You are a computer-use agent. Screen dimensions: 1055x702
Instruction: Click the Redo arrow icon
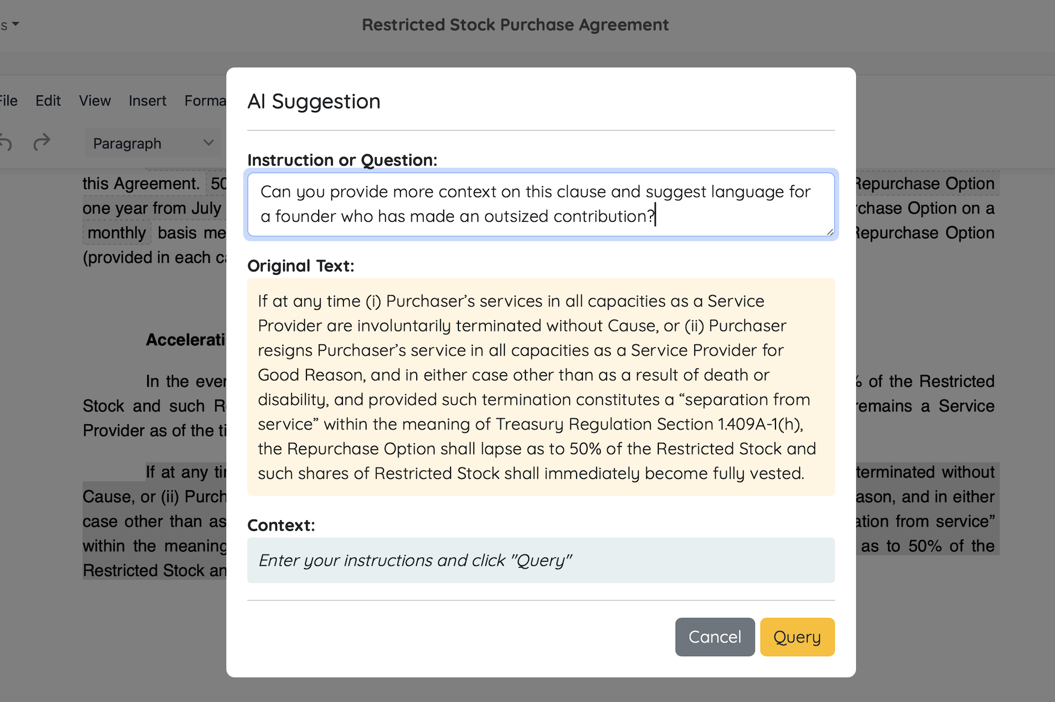click(42, 142)
